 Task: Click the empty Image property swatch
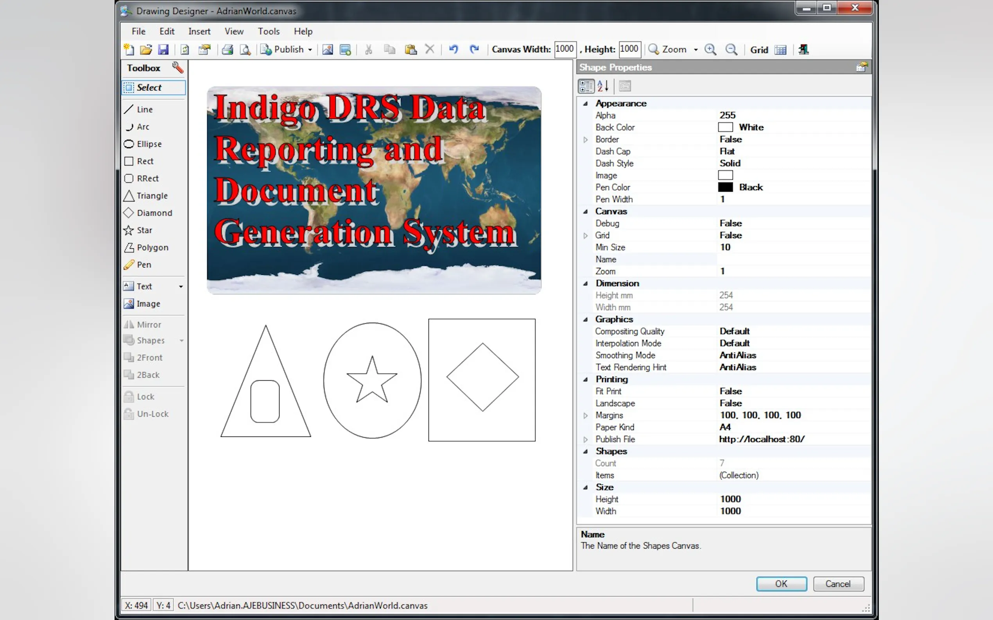tap(725, 175)
